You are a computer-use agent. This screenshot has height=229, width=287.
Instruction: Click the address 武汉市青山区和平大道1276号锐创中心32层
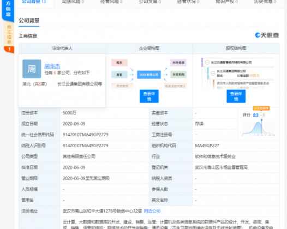(103, 211)
